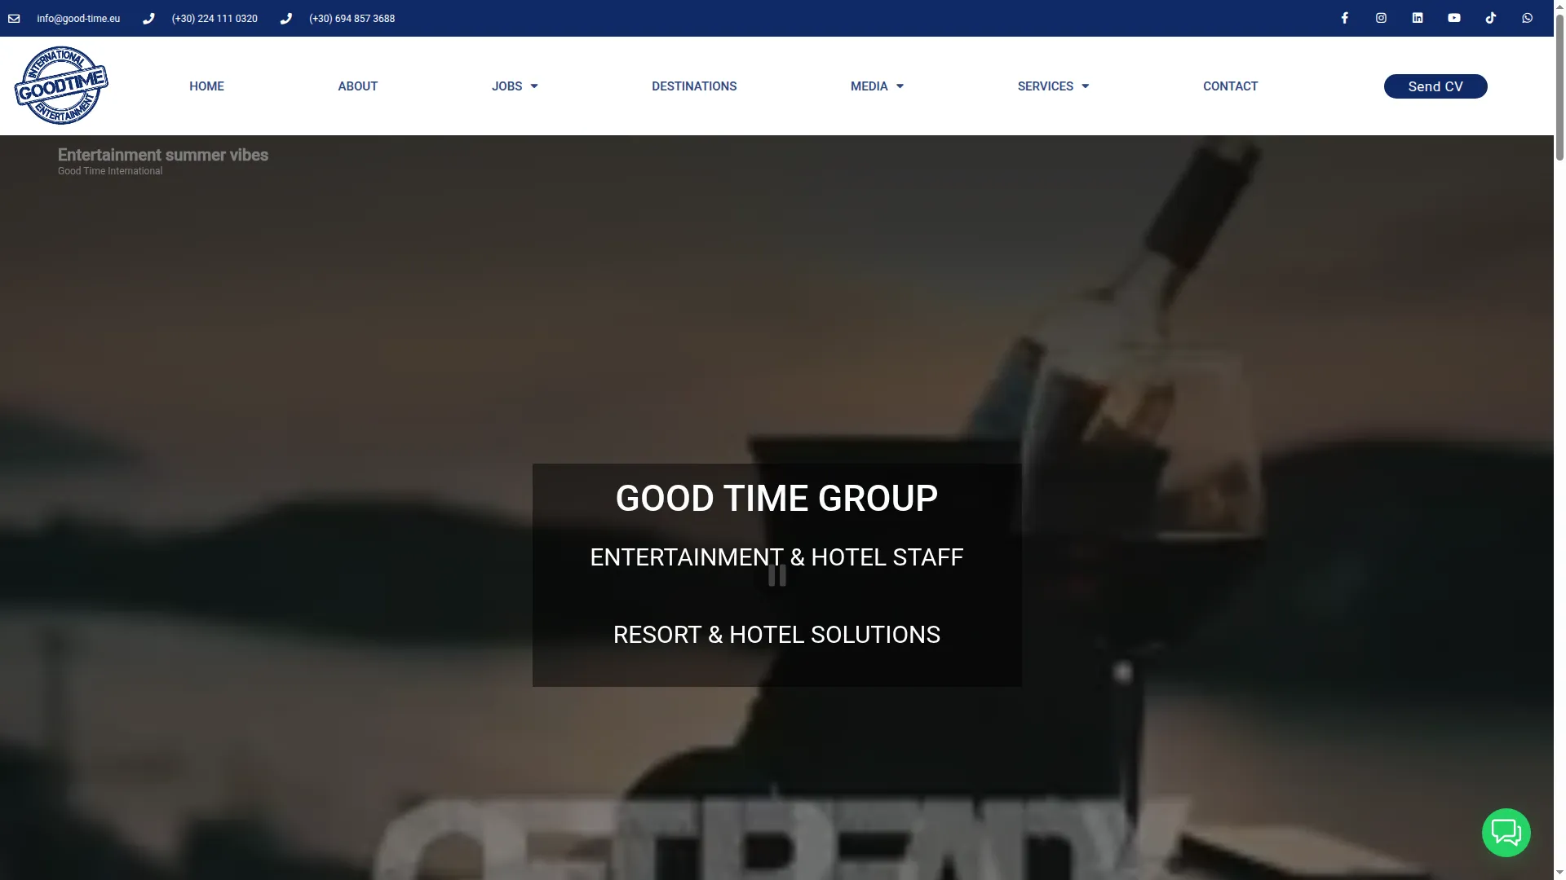Open the green live chat widget

click(1506, 833)
